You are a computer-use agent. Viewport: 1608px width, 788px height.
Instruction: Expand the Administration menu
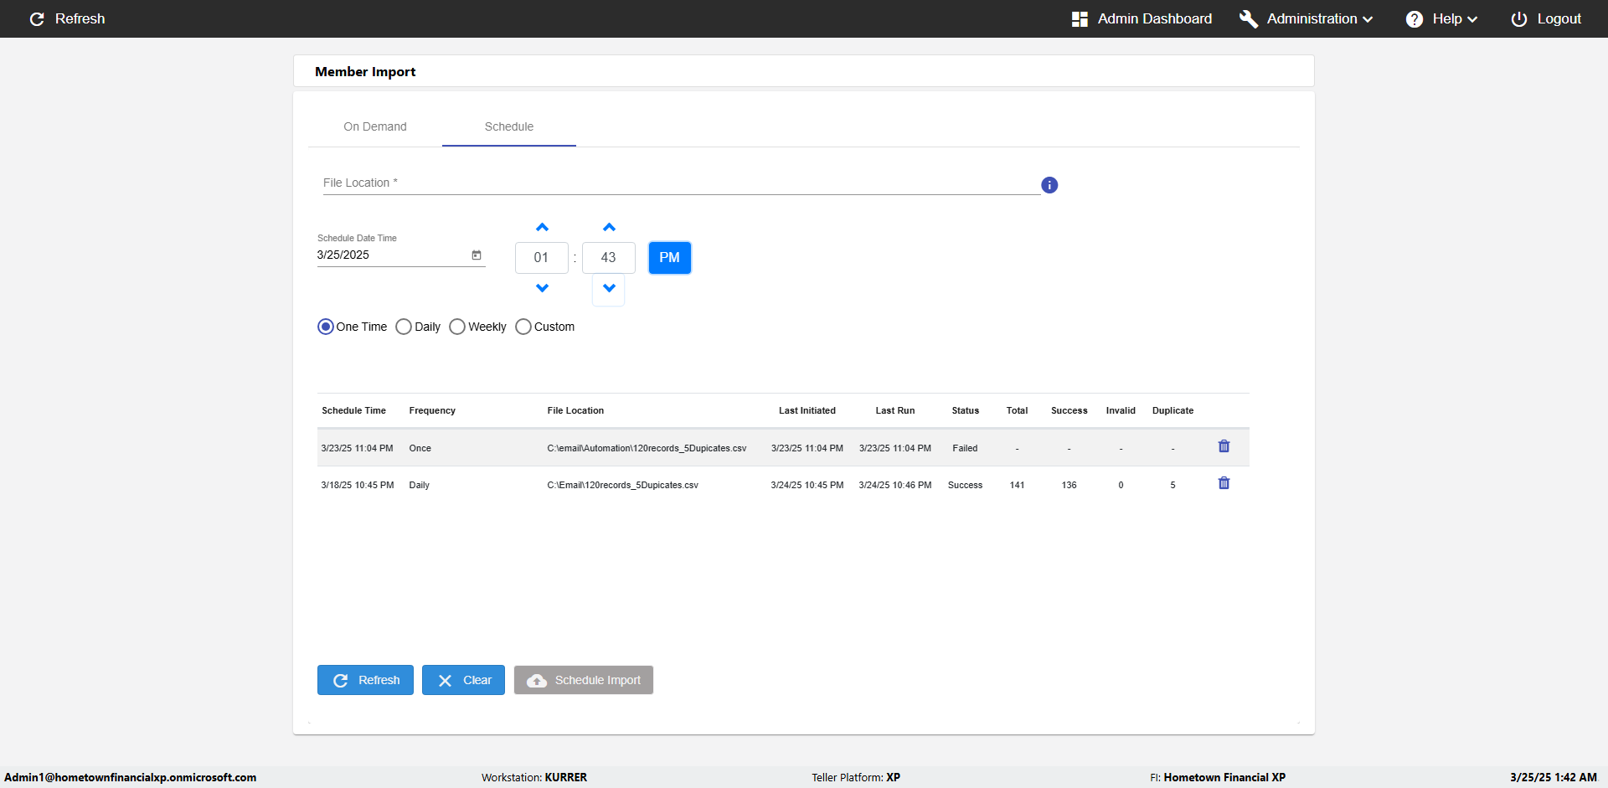(x=1306, y=18)
